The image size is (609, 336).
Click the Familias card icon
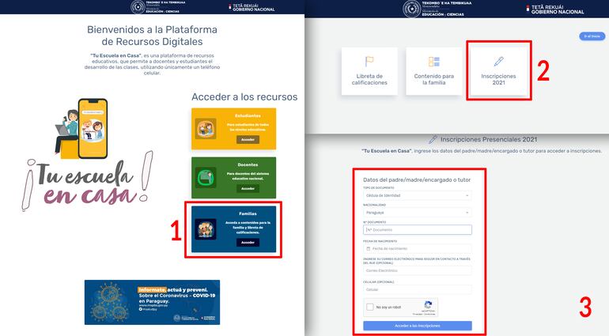(206, 228)
